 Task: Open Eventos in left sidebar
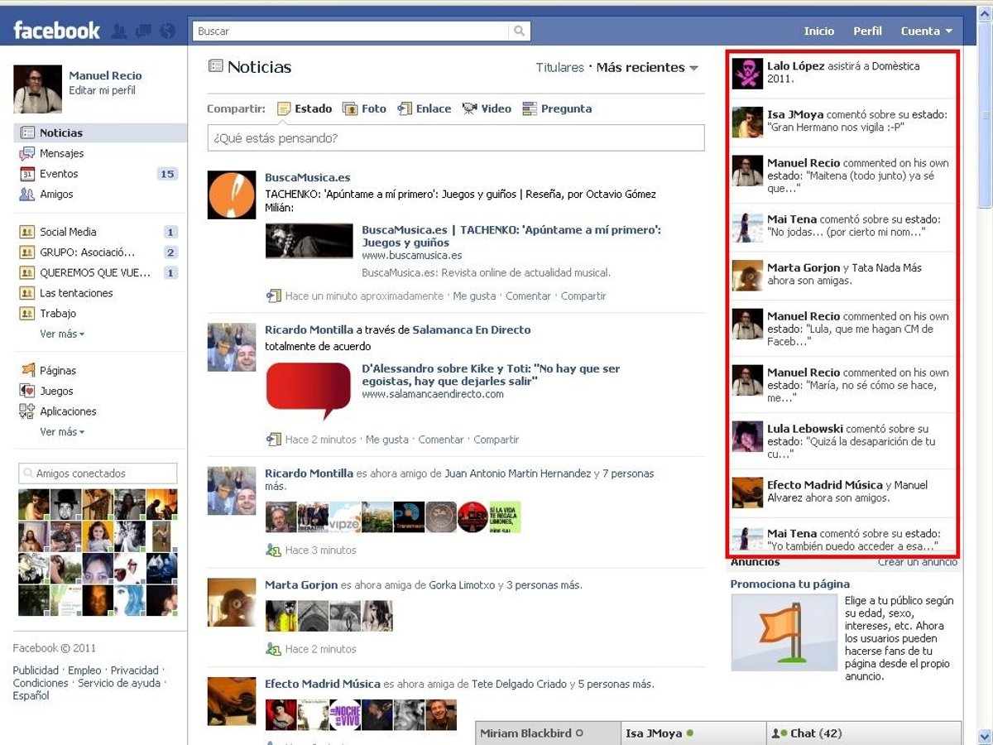(59, 174)
